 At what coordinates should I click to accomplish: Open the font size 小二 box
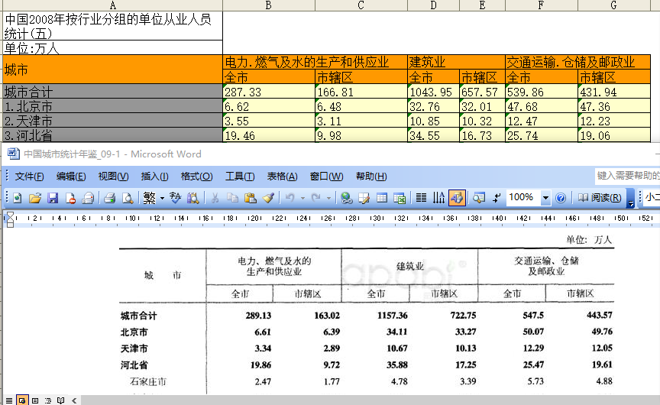(x=652, y=197)
